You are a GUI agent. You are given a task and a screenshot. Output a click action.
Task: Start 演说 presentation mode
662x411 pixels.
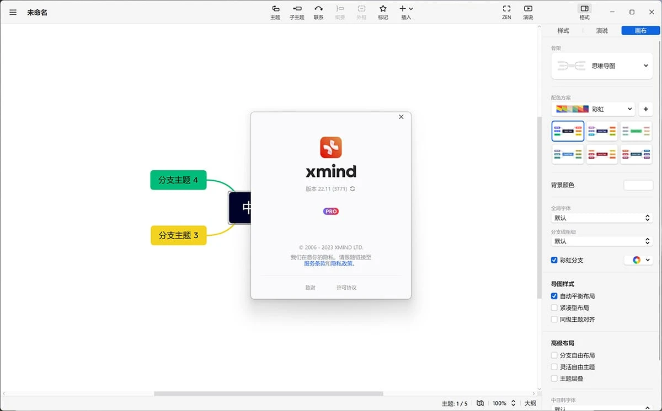pos(527,12)
